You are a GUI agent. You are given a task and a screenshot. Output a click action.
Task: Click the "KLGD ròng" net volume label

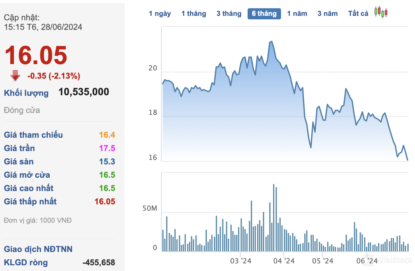coord(26,262)
